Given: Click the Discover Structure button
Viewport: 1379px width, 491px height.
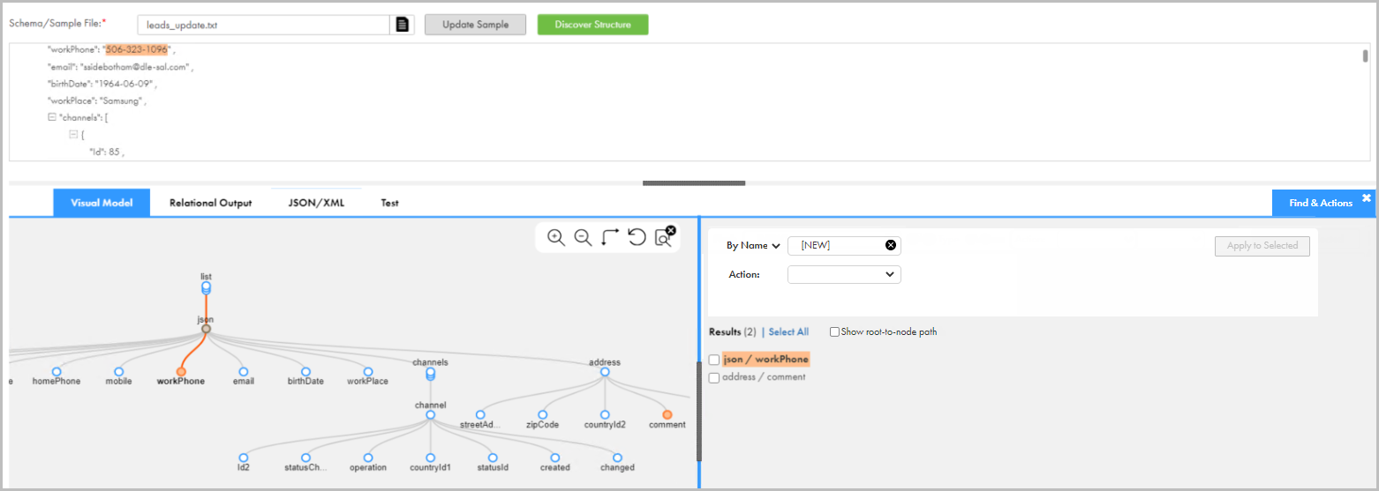Looking at the screenshot, I should (592, 25).
